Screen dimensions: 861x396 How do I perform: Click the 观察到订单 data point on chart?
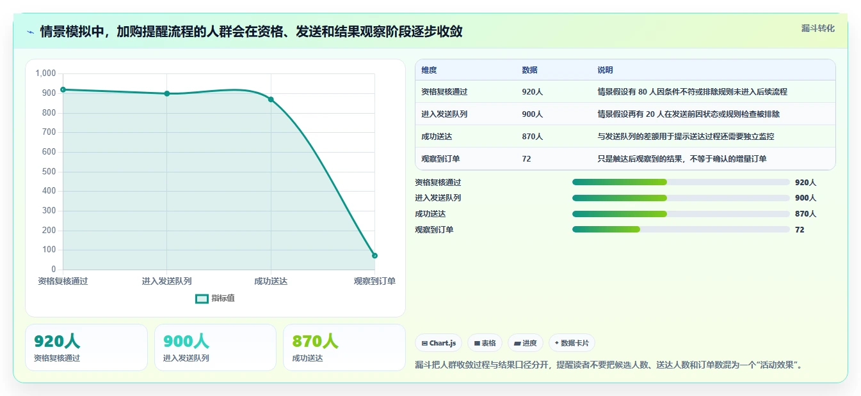[x=374, y=255]
